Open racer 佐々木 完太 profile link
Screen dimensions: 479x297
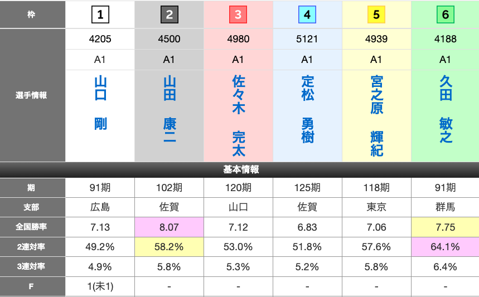(x=239, y=116)
